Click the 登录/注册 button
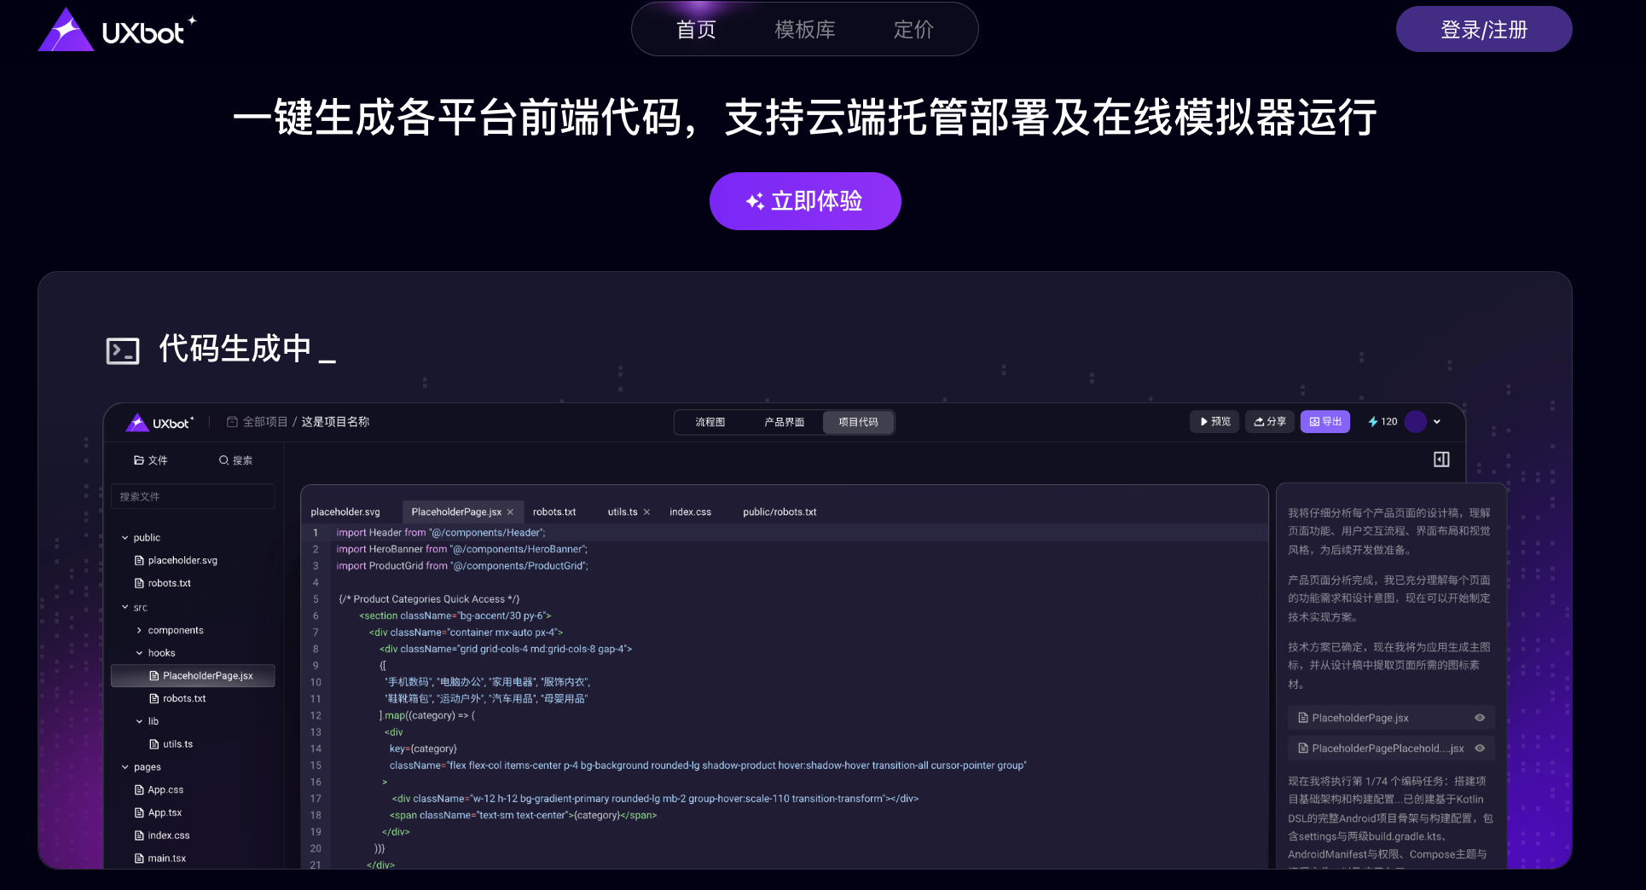Screen dimensions: 1646x890 coord(1484,28)
